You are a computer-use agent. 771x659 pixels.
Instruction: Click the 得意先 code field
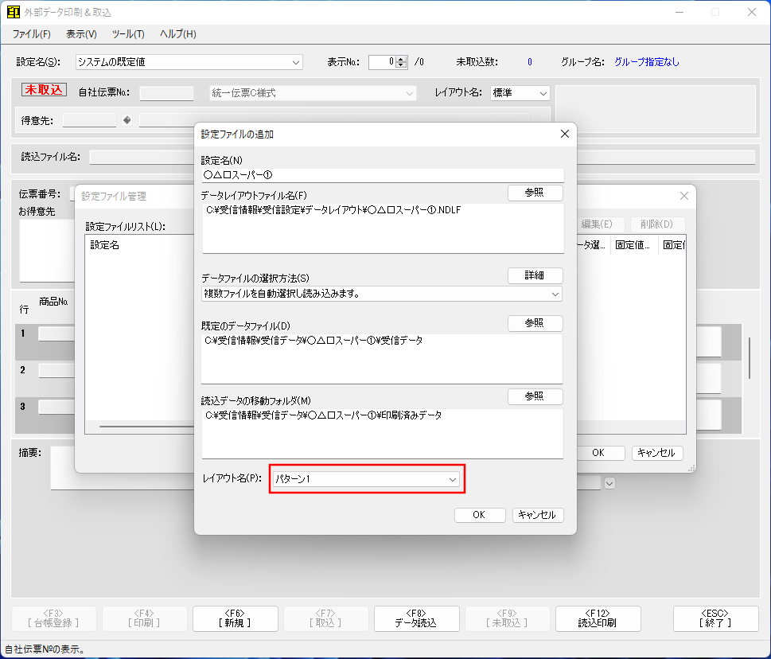(89, 120)
